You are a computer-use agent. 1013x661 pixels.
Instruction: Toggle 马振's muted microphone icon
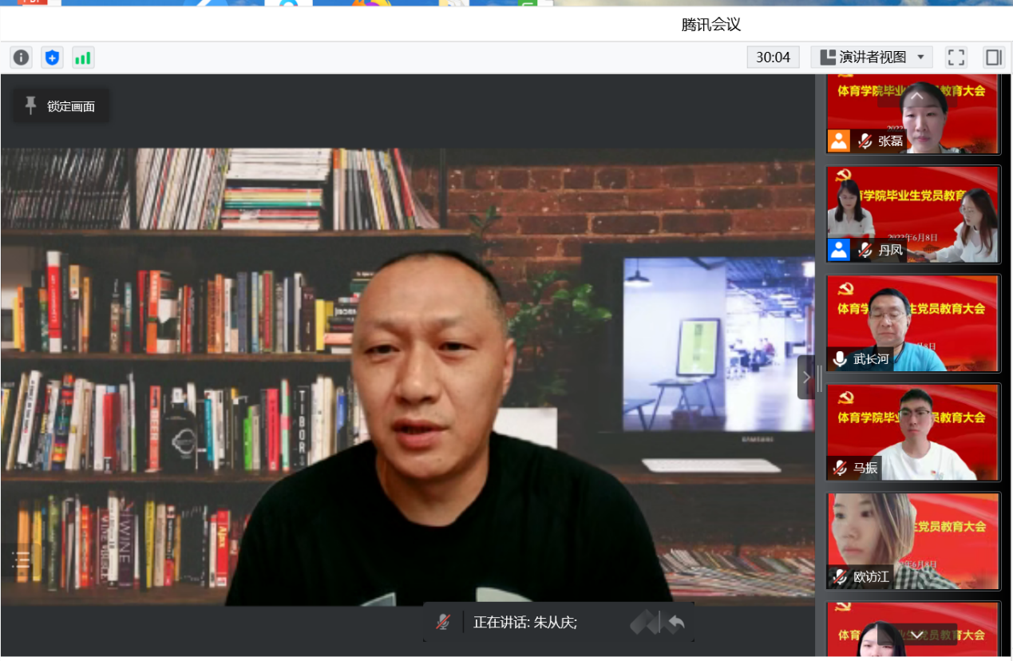point(840,468)
